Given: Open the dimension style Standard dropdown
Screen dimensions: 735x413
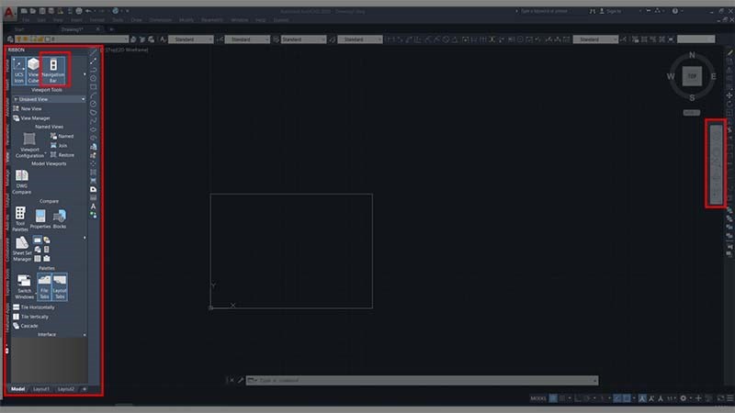Looking at the screenshot, I should point(247,39).
